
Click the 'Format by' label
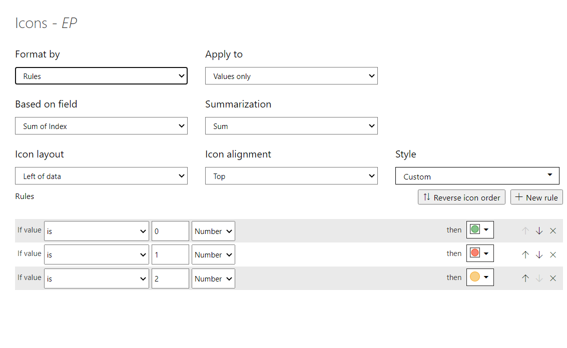coord(38,54)
